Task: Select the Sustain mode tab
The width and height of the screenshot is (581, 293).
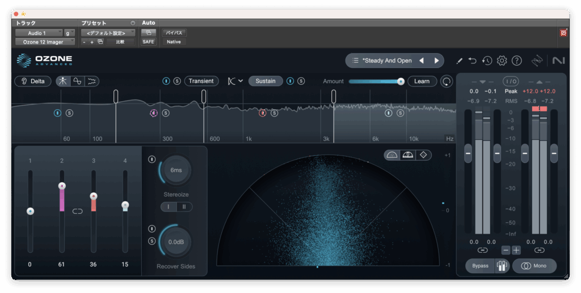Action: [266, 81]
